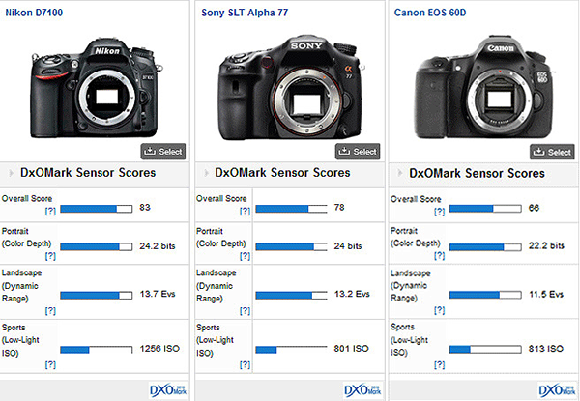
Task: Open Nikon Sports Low-Light ISO help [?]
Action: (50, 365)
